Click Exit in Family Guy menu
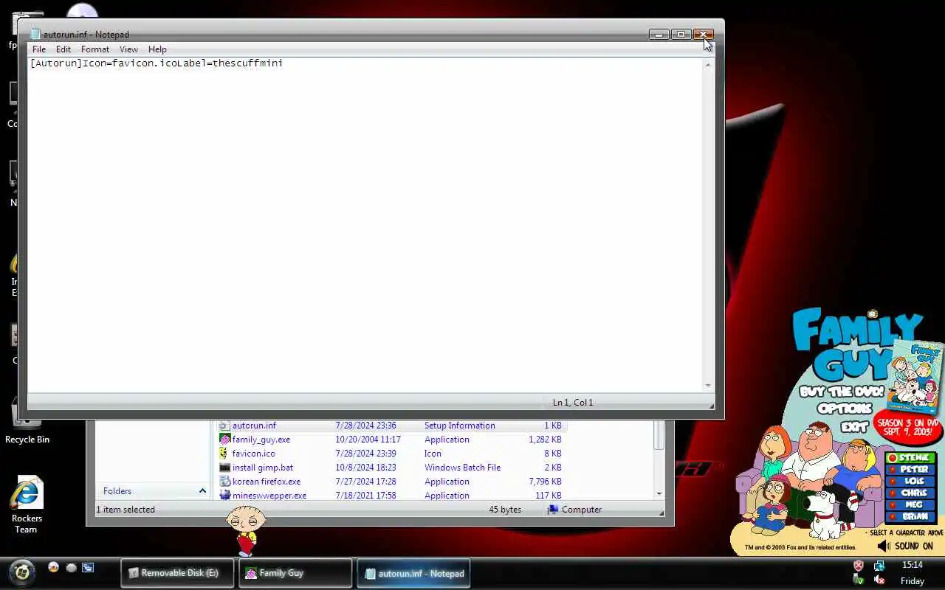 tap(853, 426)
